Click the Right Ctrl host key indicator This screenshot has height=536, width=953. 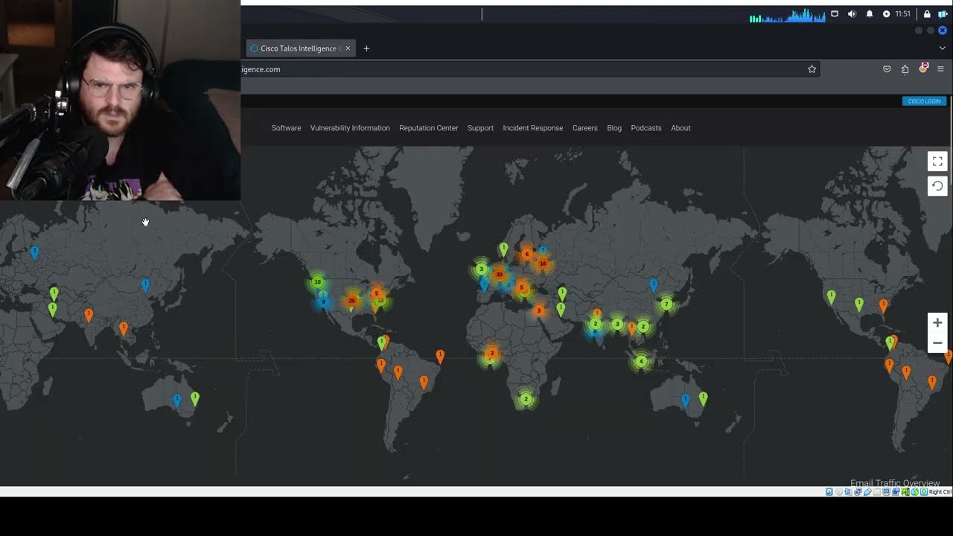coord(940,492)
